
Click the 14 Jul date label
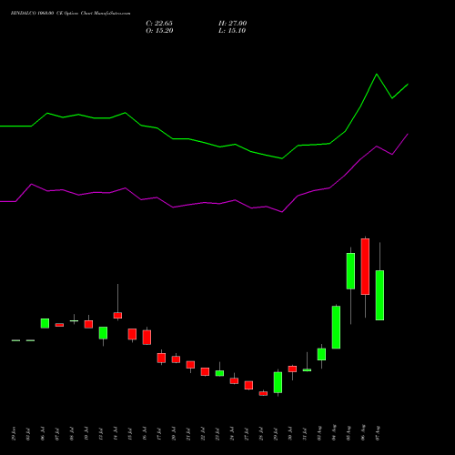pyautogui.click(x=116, y=433)
